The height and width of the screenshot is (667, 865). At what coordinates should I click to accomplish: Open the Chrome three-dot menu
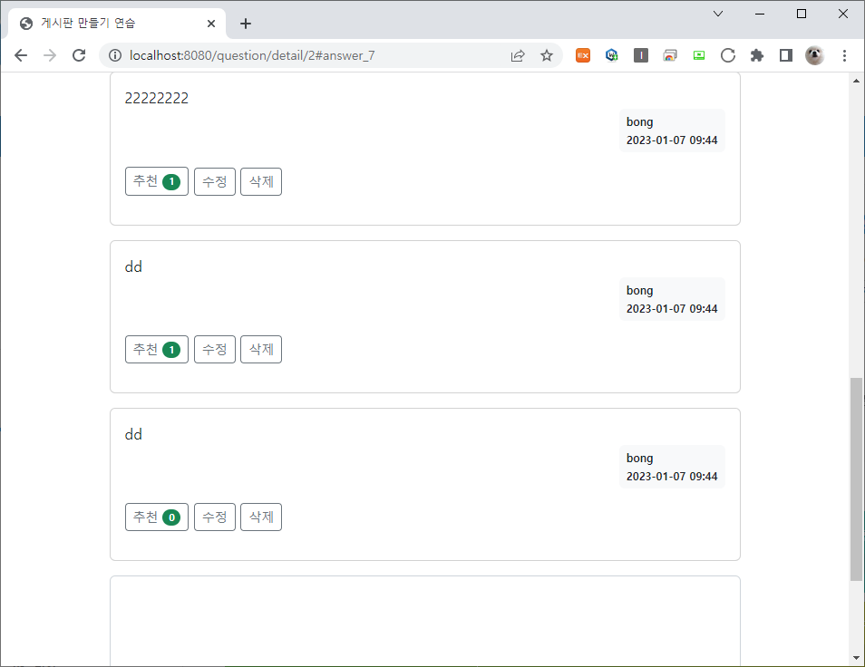tap(844, 55)
